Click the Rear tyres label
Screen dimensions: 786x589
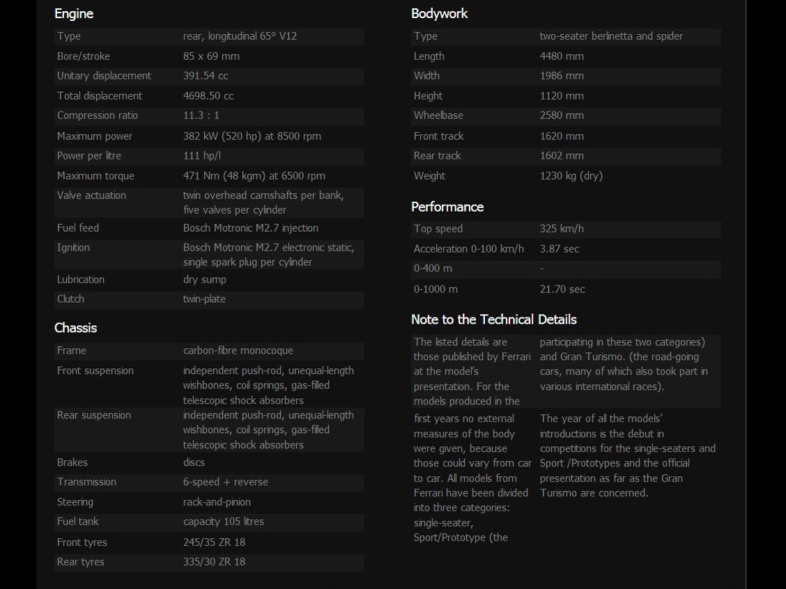point(81,562)
